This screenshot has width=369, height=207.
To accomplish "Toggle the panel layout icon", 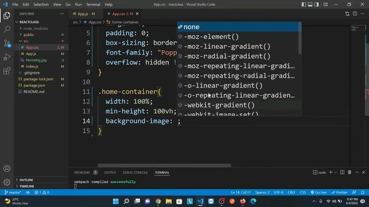I will 310,4.
